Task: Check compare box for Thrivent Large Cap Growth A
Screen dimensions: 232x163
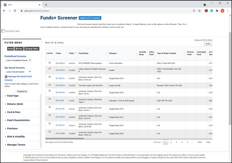Action: pos(50,85)
